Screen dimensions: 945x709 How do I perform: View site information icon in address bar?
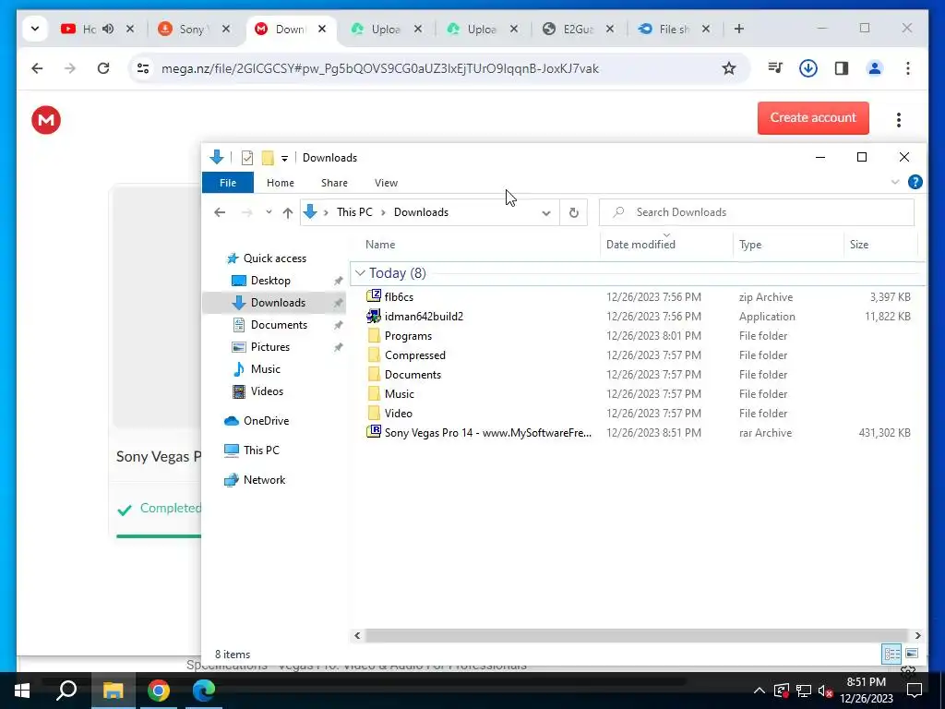coord(143,68)
